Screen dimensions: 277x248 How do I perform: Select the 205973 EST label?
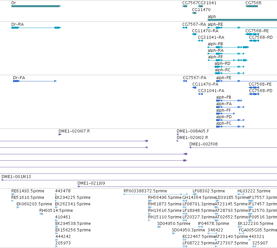63,243
